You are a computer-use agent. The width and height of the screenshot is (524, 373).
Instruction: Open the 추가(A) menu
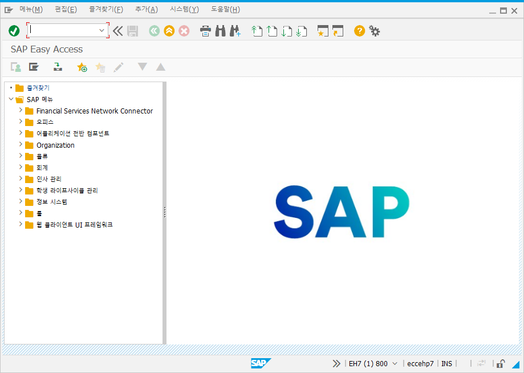[x=147, y=10]
